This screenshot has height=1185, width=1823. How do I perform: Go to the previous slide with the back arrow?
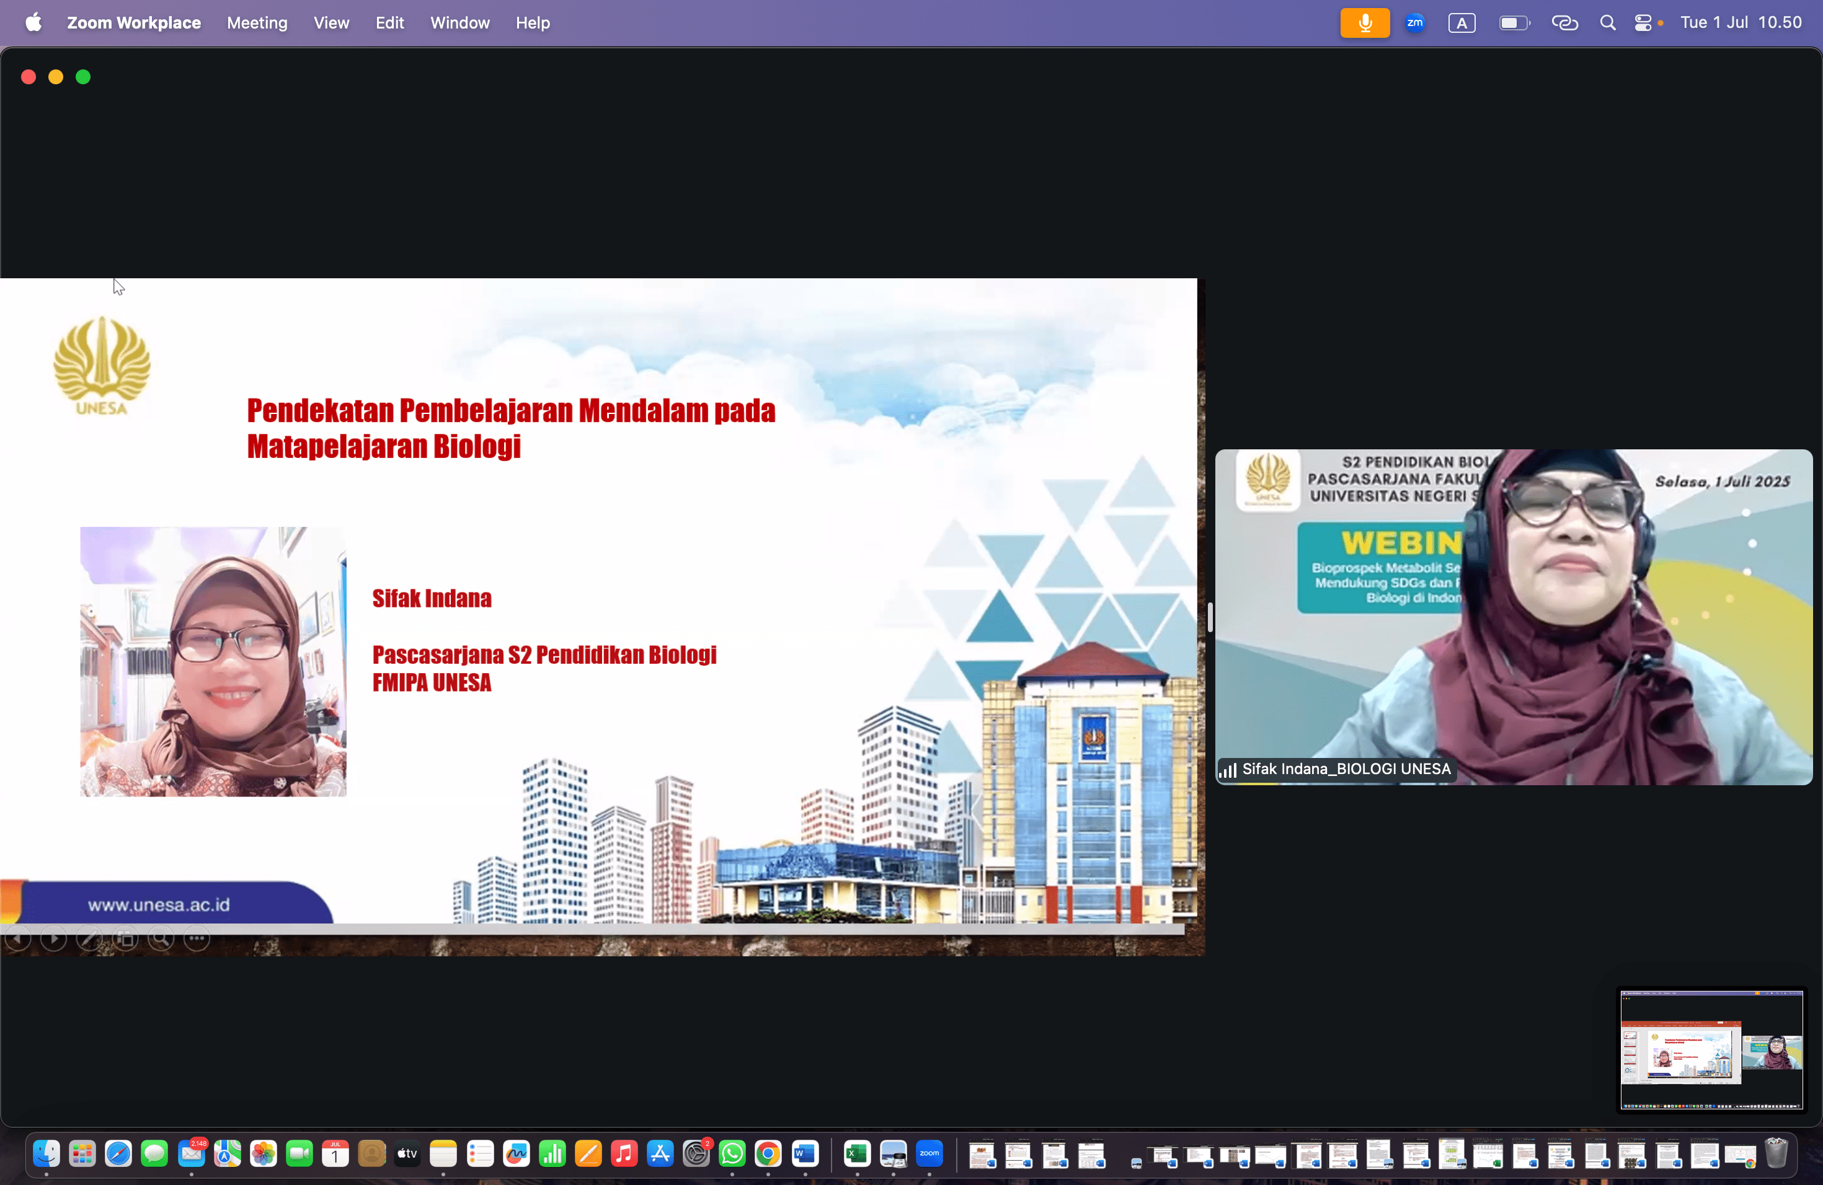[x=19, y=940]
